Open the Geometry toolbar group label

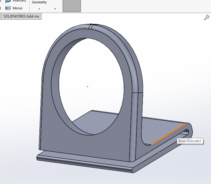click(x=39, y=2)
